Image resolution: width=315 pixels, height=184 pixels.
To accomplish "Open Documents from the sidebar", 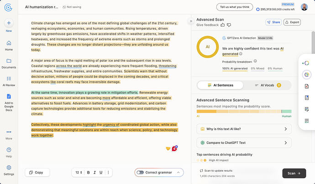I will coord(9,63).
